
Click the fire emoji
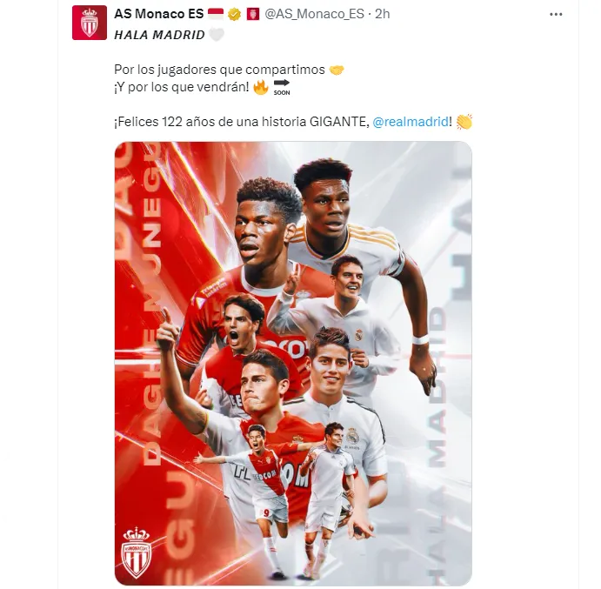point(261,87)
